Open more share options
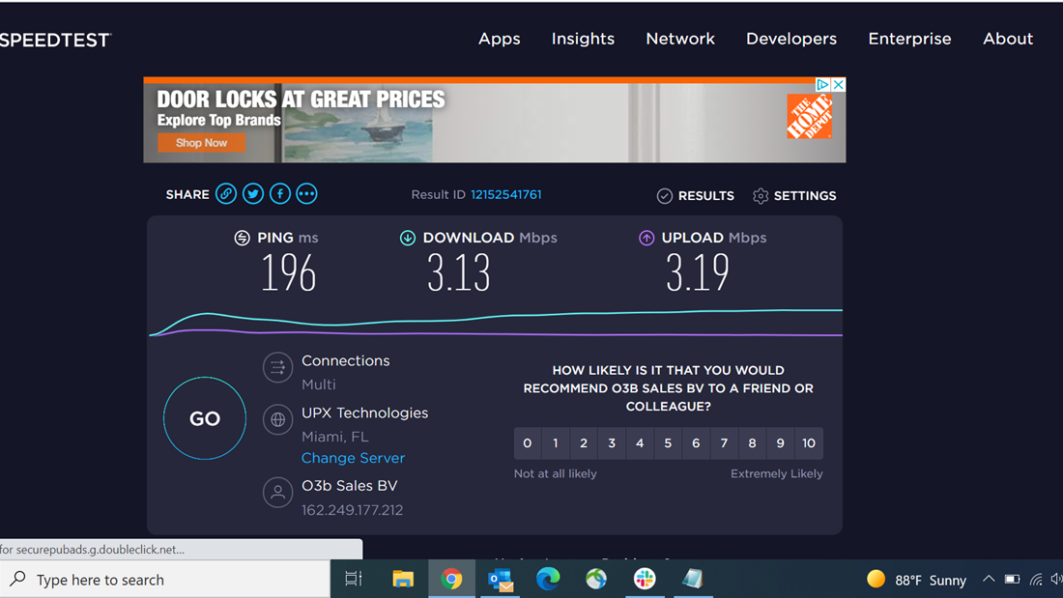 coord(306,194)
